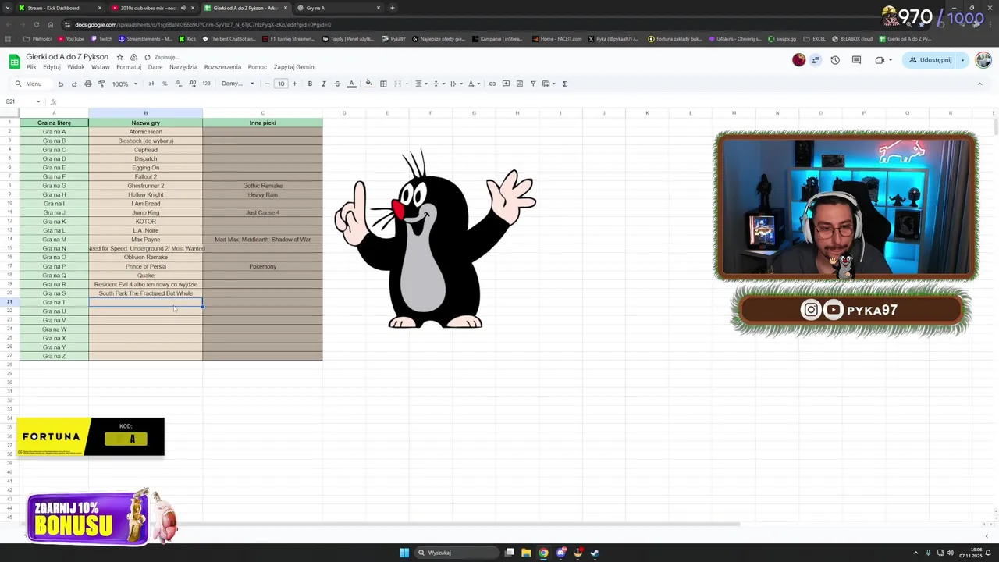Open horizontal align dropdown
999x562 pixels.
420,84
